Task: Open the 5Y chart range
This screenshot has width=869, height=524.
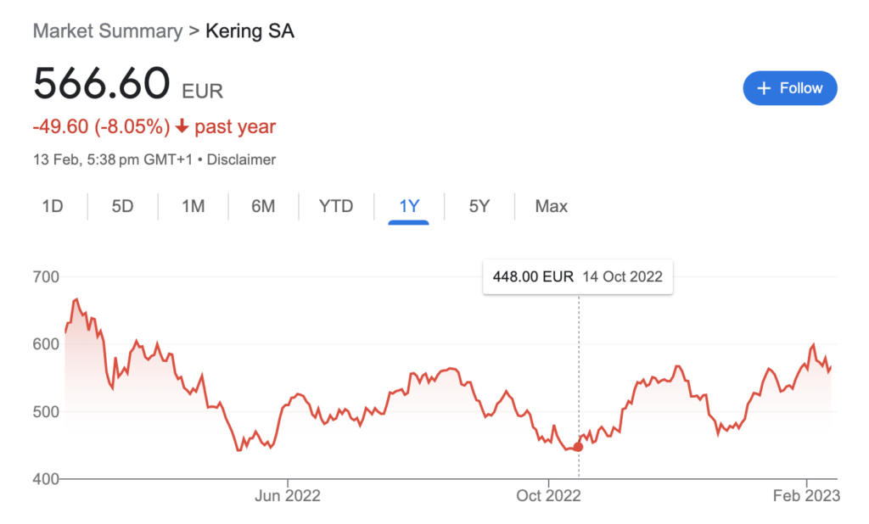Action: [479, 207]
